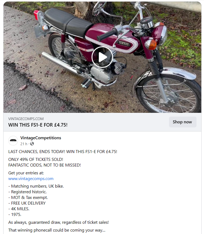Play the Yamaha motorcycle video
The image size is (204, 234).
[102, 57]
